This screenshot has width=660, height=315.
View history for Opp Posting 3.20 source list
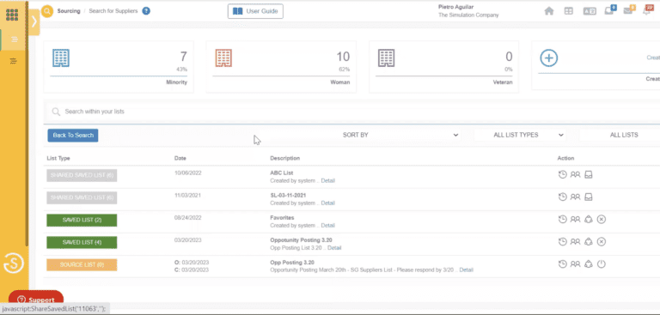(x=562, y=264)
